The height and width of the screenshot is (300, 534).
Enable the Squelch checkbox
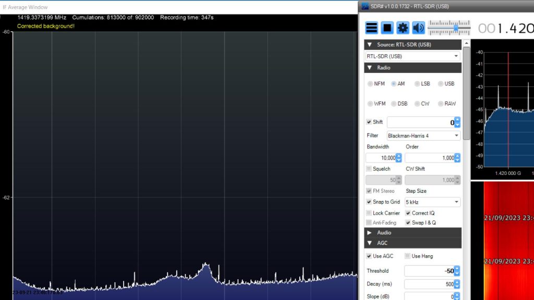pos(369,169)
